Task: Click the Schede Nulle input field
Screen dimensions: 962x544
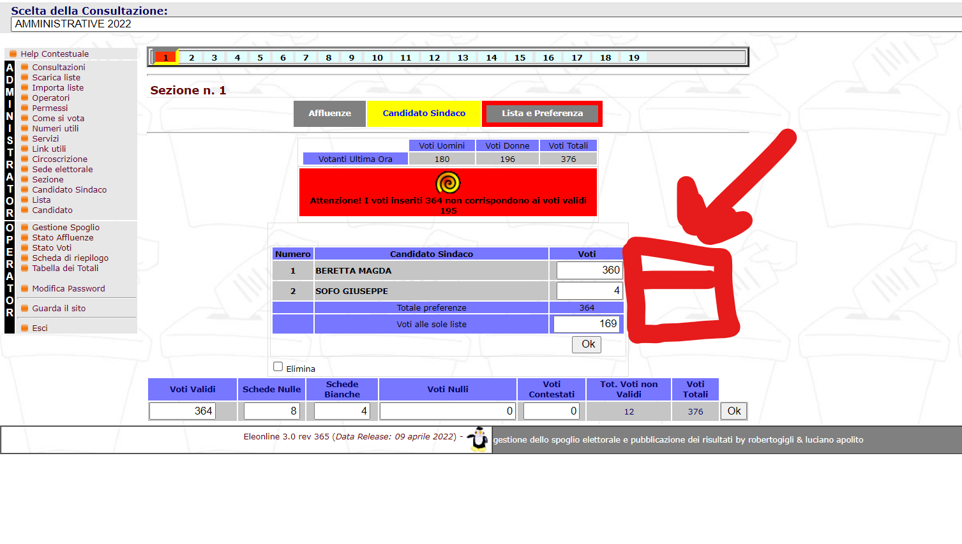Action: tap(271, 411)
